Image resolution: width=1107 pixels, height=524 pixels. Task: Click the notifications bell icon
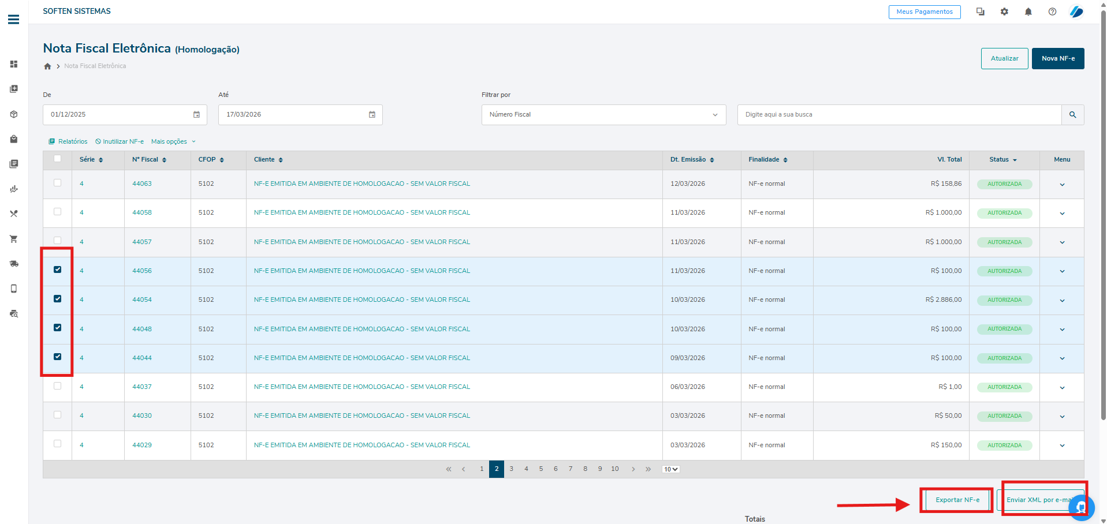point(1028,12)
